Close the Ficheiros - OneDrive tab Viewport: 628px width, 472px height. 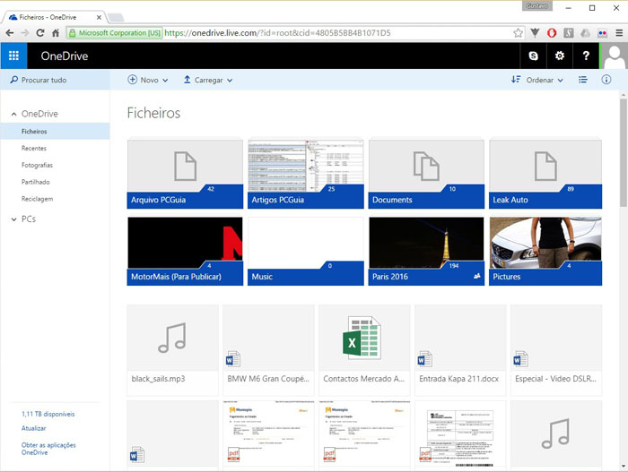99,17
